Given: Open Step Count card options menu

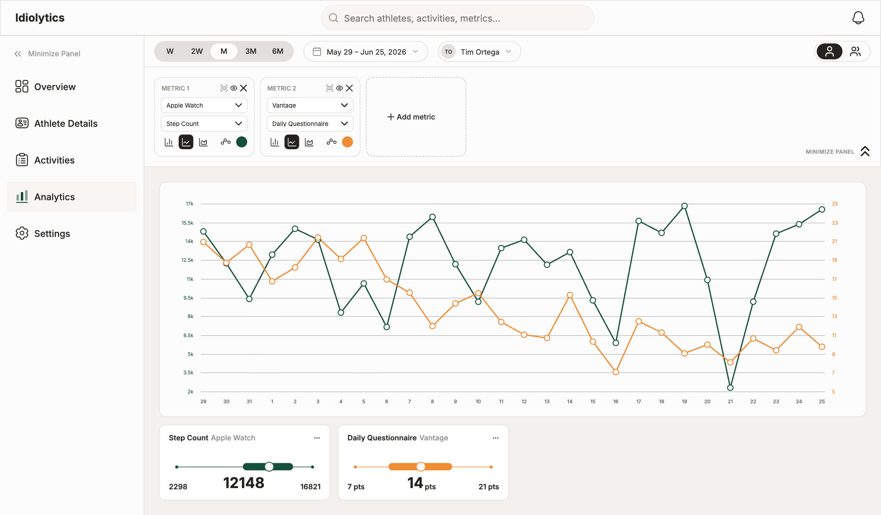Looking at the screenshot, I should click(317, 438).
